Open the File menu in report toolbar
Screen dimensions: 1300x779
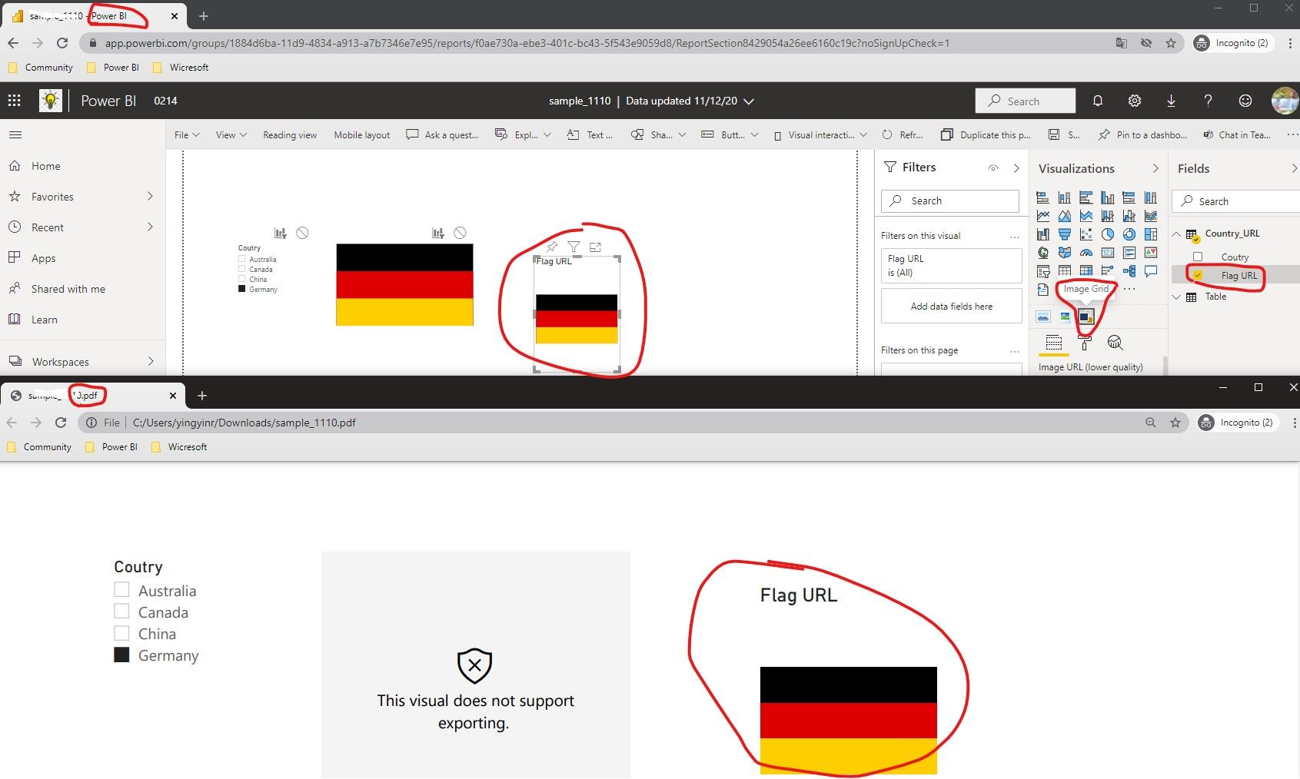tap(187, 134)
